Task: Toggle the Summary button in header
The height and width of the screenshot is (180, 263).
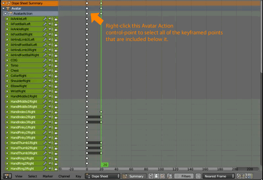Action: (x=134, y=176)
